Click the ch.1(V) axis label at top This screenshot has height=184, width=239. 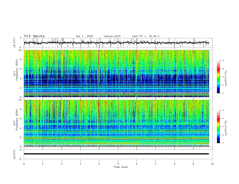(x=14, y=43)
